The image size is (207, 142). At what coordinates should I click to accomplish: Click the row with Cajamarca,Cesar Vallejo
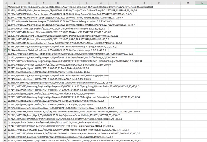coord(64,115)
